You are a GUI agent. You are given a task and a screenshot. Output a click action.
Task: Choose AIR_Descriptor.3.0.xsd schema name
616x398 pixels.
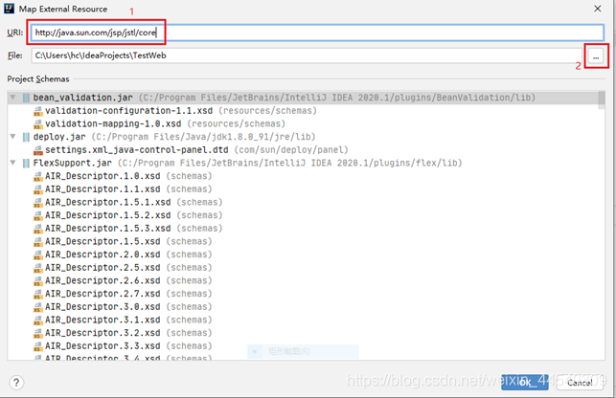[x=103, y=307]
